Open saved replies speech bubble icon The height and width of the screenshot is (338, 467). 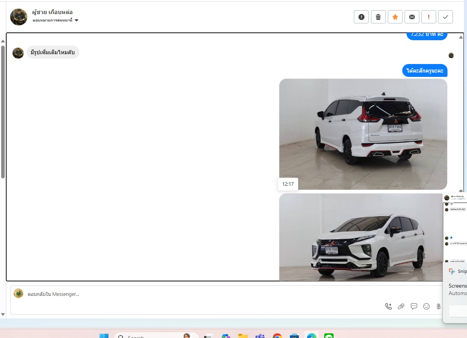point(414,306)
